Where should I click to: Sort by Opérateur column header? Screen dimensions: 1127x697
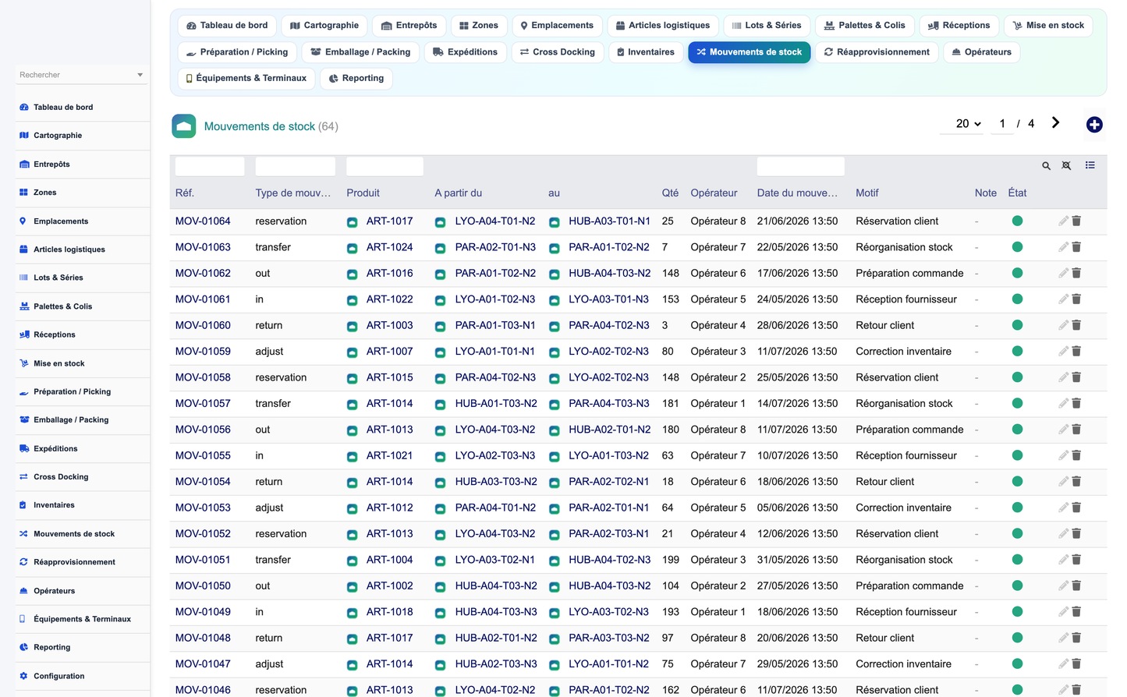714,193
